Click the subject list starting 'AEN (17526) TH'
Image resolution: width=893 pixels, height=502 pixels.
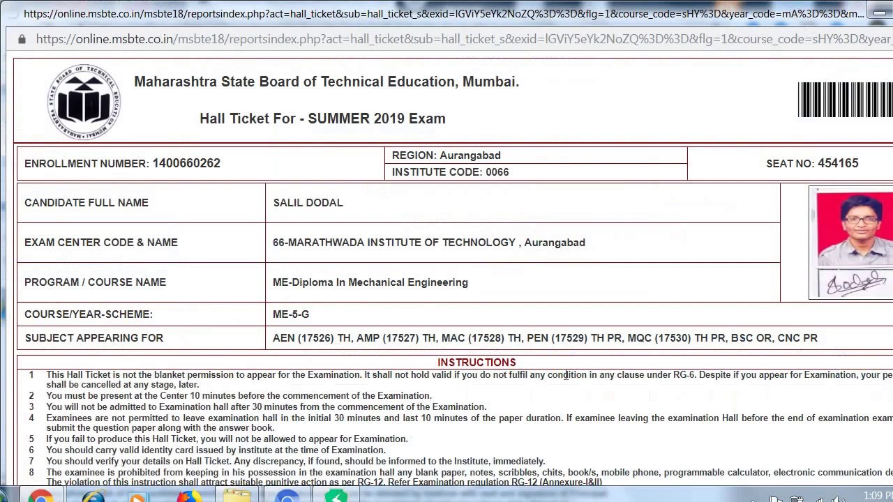[545, 338]
